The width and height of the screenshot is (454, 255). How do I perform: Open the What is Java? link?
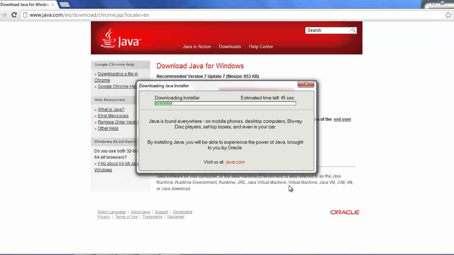(x=111, y=110)
